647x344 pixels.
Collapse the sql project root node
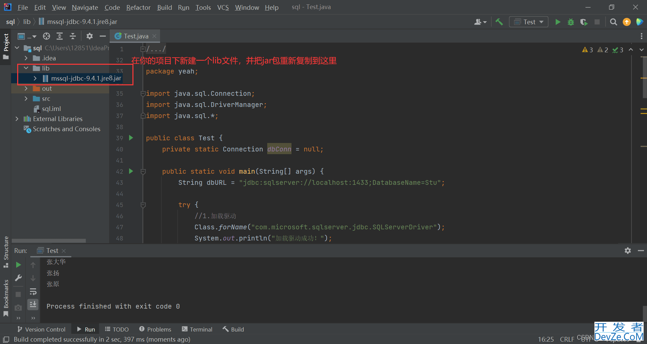17,48
